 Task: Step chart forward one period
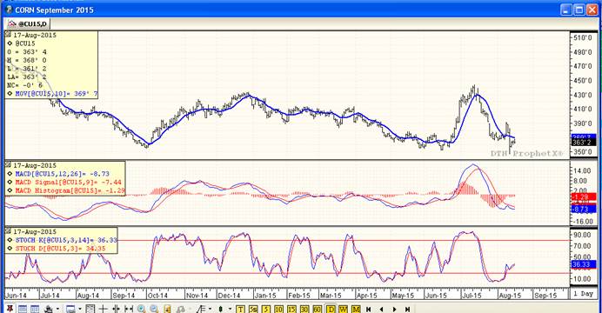coord(394,310)
